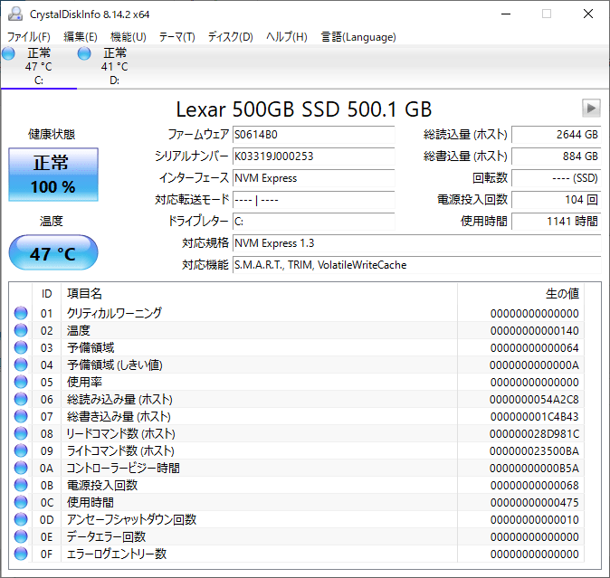Click status orb for 使用時間 row (ID 0C)
Image resolution: width=610 pixels, height=578 pixels.
point(21,502)
